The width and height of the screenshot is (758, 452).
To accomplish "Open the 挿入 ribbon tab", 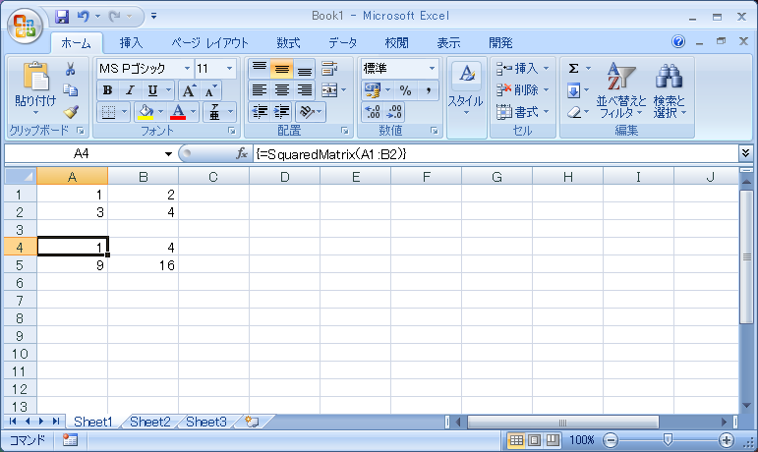I will coord(131,43).
